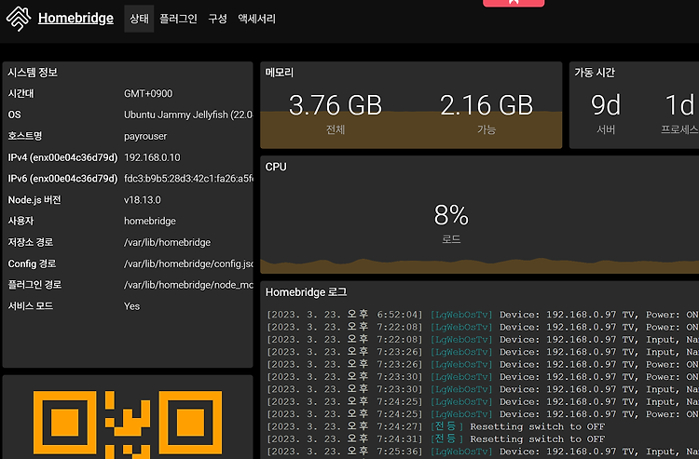
Task: Open the 플러그인 tab
Action: [178, 19]
